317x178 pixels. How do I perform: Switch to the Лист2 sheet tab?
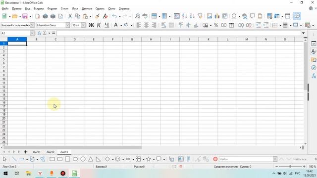(x=51, y=152)
